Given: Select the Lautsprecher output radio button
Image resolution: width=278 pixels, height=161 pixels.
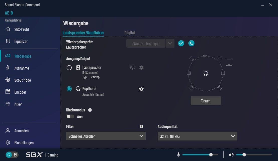Looking at the screenshot, I should pyautogui.click(x=69, y=68).
